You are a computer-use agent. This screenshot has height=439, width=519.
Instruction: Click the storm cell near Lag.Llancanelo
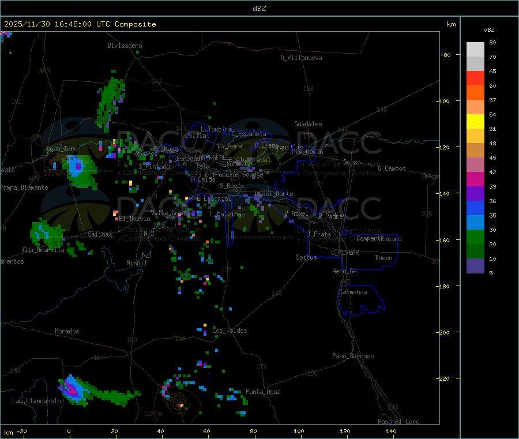tap(74, 389)
